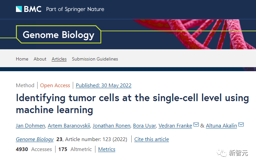
Task: Open author Jan Dohmen's profile link
Action: (30, 125)
